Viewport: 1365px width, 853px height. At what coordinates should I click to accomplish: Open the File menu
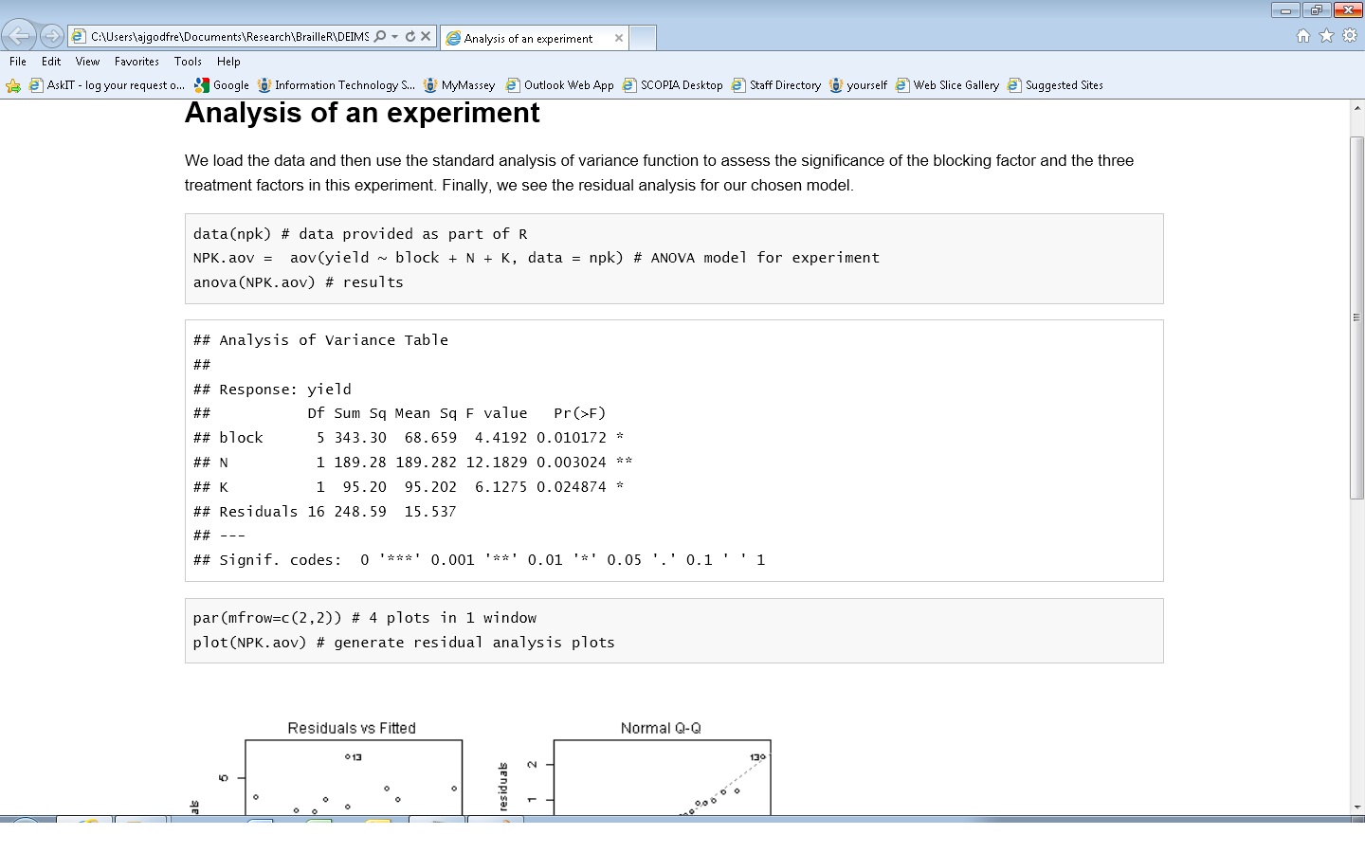coord(18,61)
